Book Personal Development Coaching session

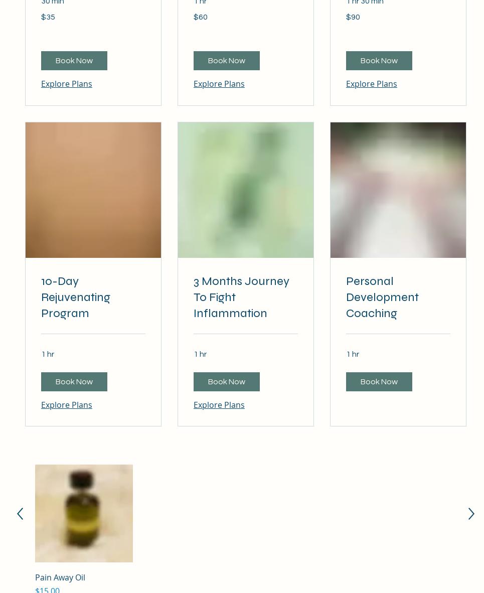[x=379, y=382]
